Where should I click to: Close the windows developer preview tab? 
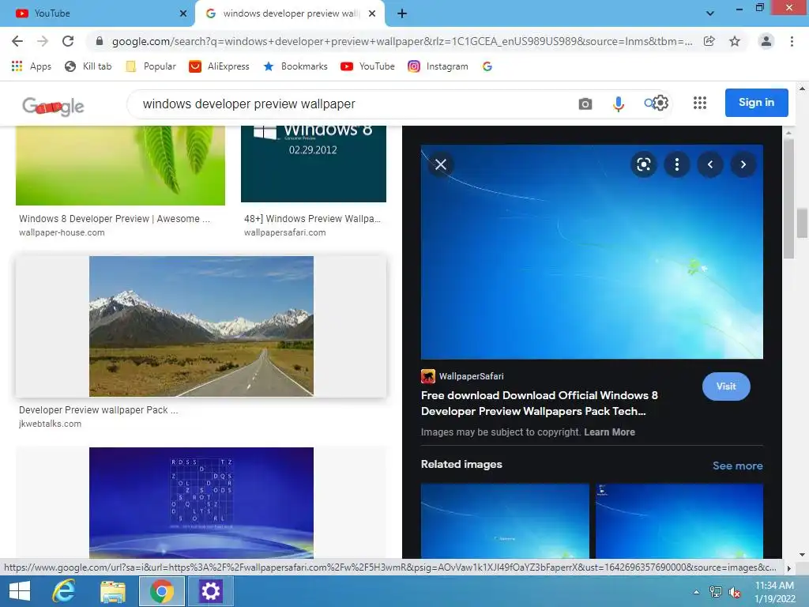click(372, 13)
